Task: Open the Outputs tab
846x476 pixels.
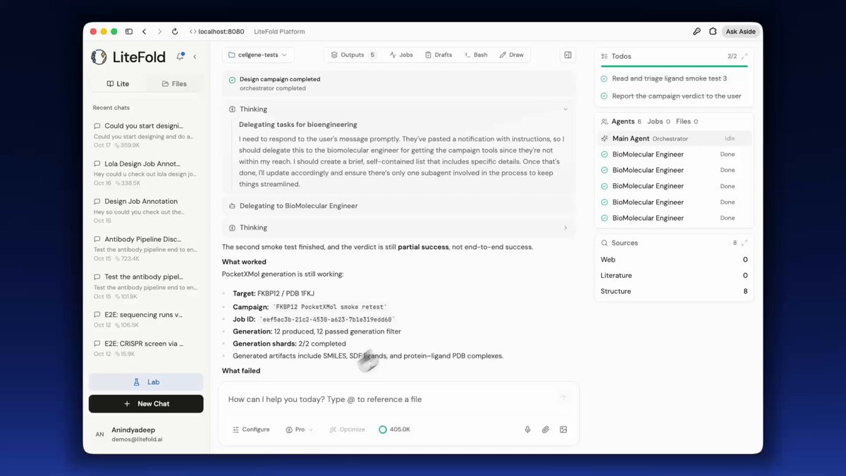Action: [353, 54]
